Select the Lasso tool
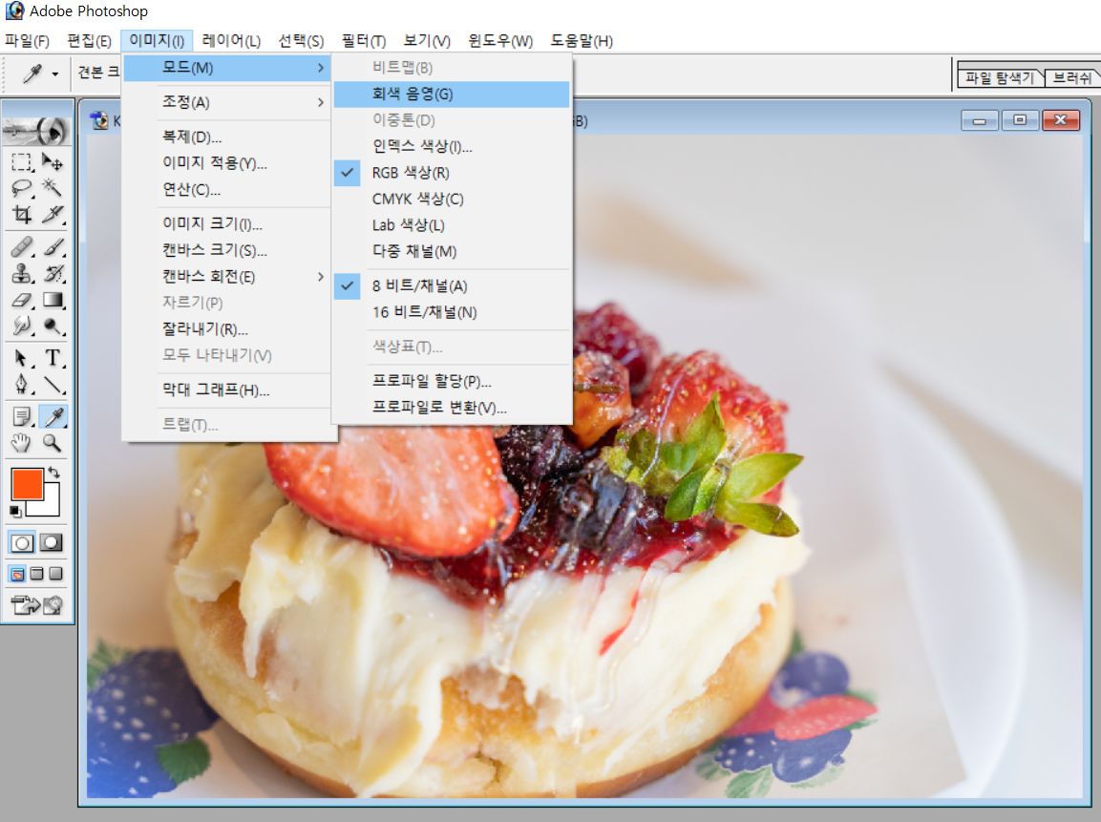The image size is (1101, 822). click(22, 187)
